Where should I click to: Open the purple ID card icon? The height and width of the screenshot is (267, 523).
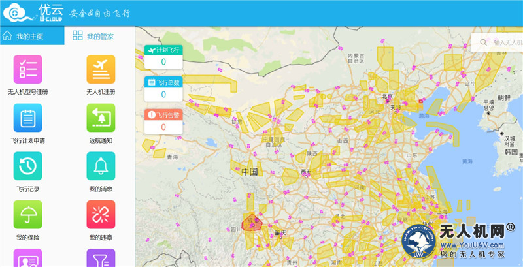pyautogui.click(x=27, y=259)
